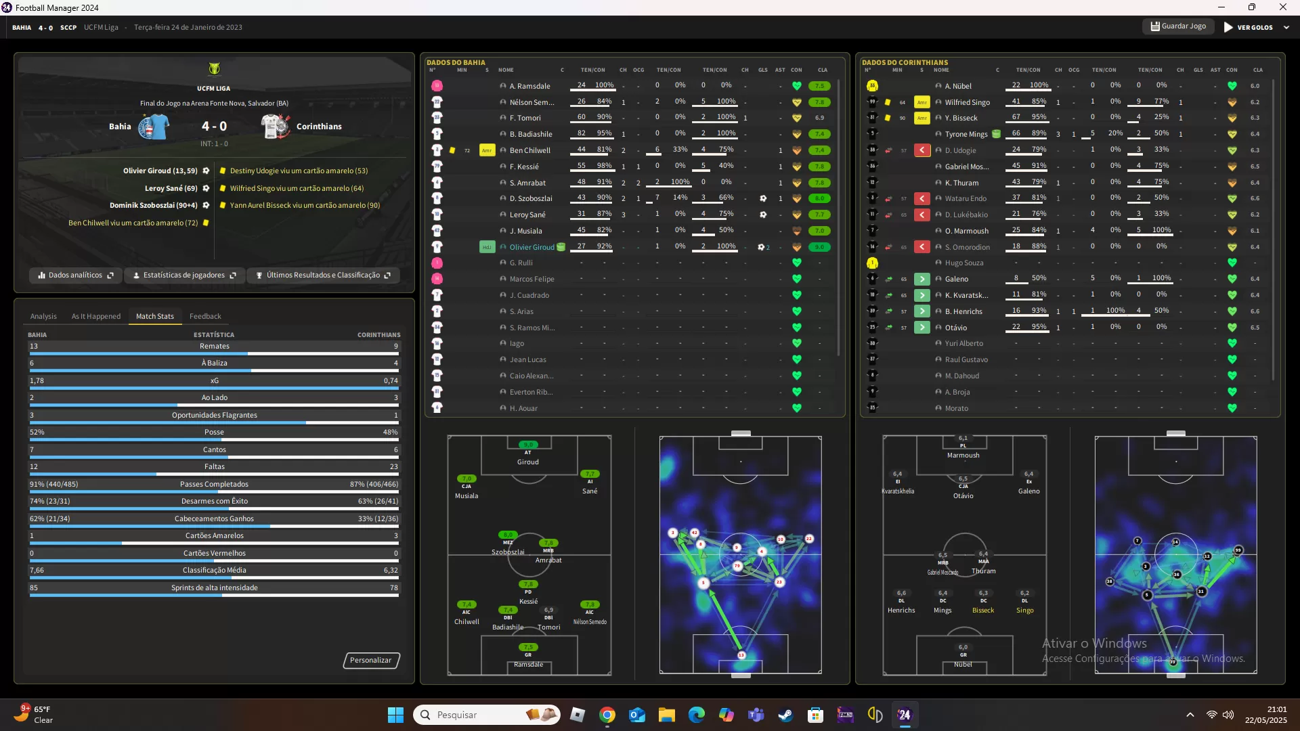
Task: Open the Feedback tab
Action: pos(205,316)
